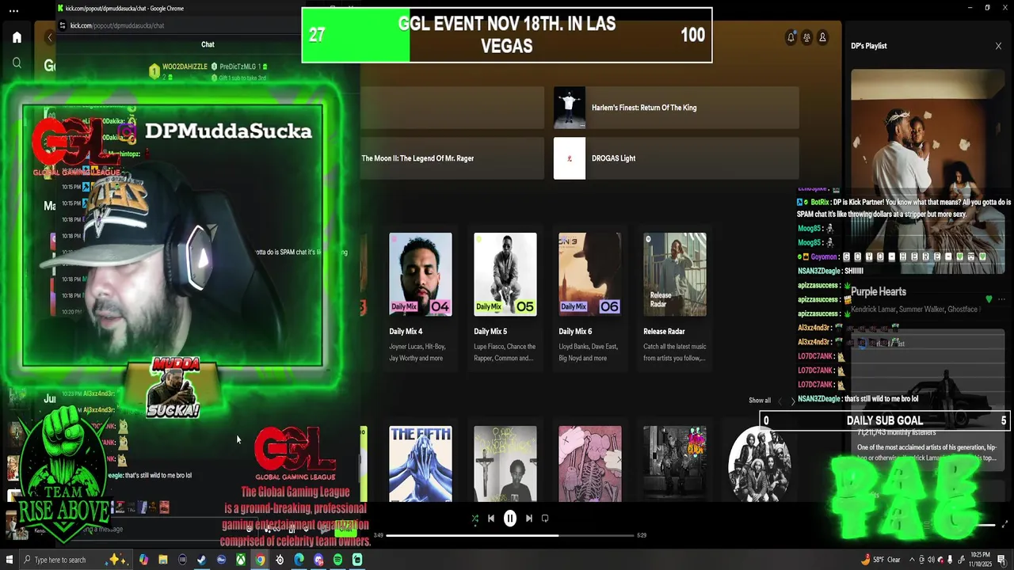Open File Explorer from taskbar
The width and height of the screenshot is (1014, 570).
tap(163, 560)
